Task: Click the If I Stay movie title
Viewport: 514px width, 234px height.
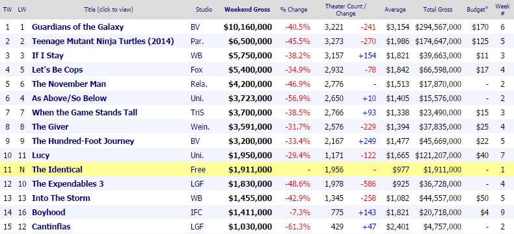Action: coord(47,56)
